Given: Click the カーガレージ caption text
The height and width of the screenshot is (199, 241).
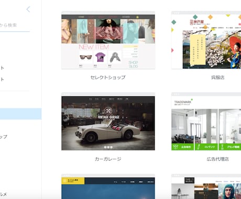Looking at the screenshot, I should point(108,159).
